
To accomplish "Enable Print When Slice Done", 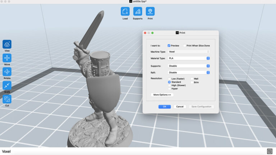I will (185, 46).
